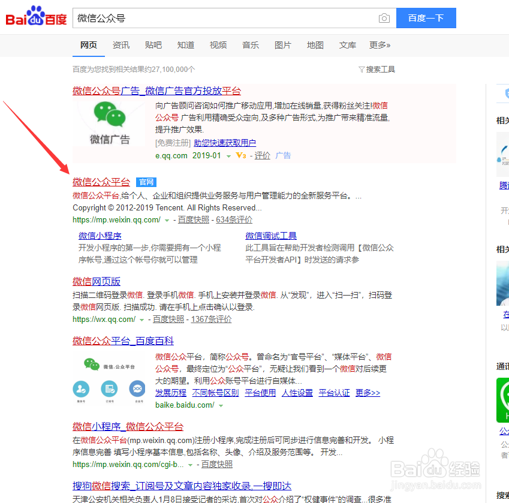Image resolution: width=509 pixels, height=503 pixels.
Task: Switch to the 网页 tab
Action: (x=89, y=45)
